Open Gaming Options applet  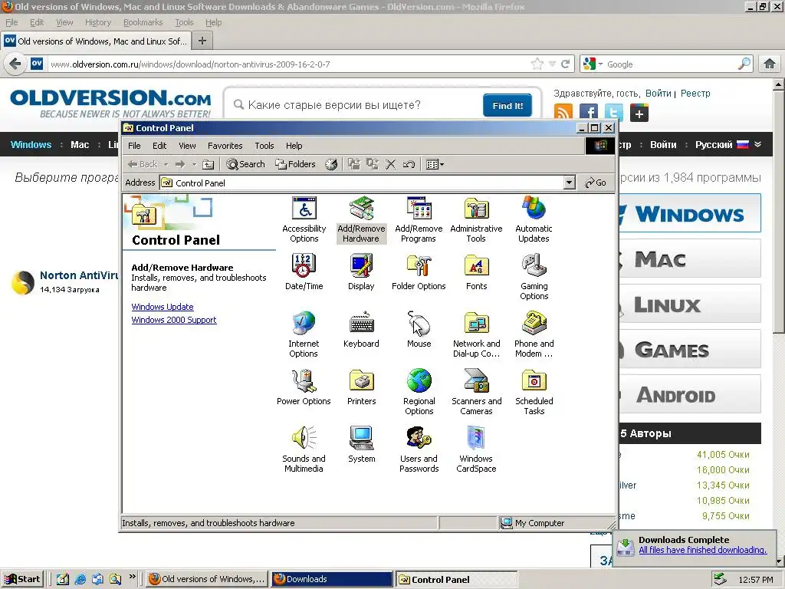coord(534,276)
